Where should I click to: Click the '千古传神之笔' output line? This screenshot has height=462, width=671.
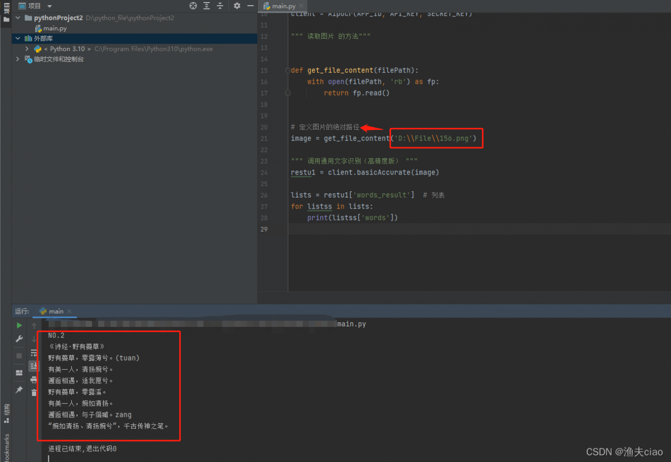pyautogui.click(x=109, y=426)
